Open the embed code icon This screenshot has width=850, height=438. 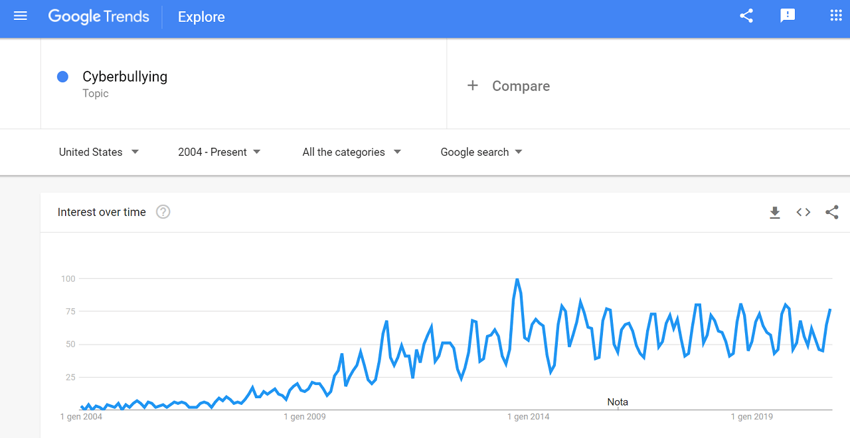(x=804, y=212)
